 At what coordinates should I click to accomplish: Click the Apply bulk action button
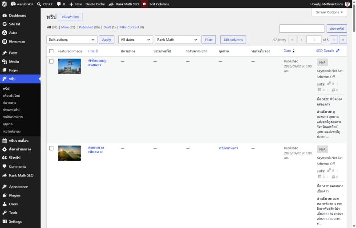click(x=106, y=39)
